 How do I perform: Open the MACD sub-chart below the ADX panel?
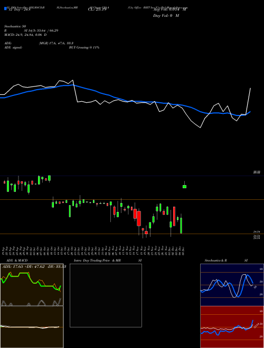(x=32, y=327)
